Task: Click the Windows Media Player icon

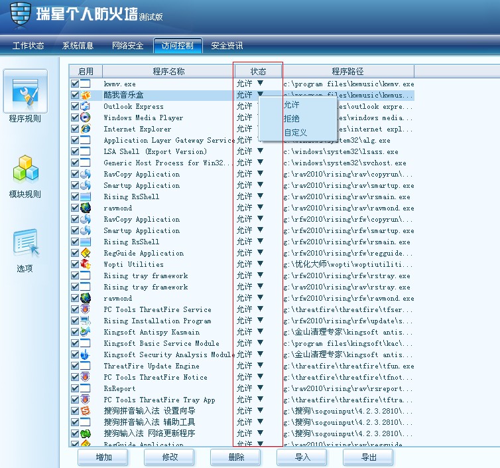Action: (85, 117)
